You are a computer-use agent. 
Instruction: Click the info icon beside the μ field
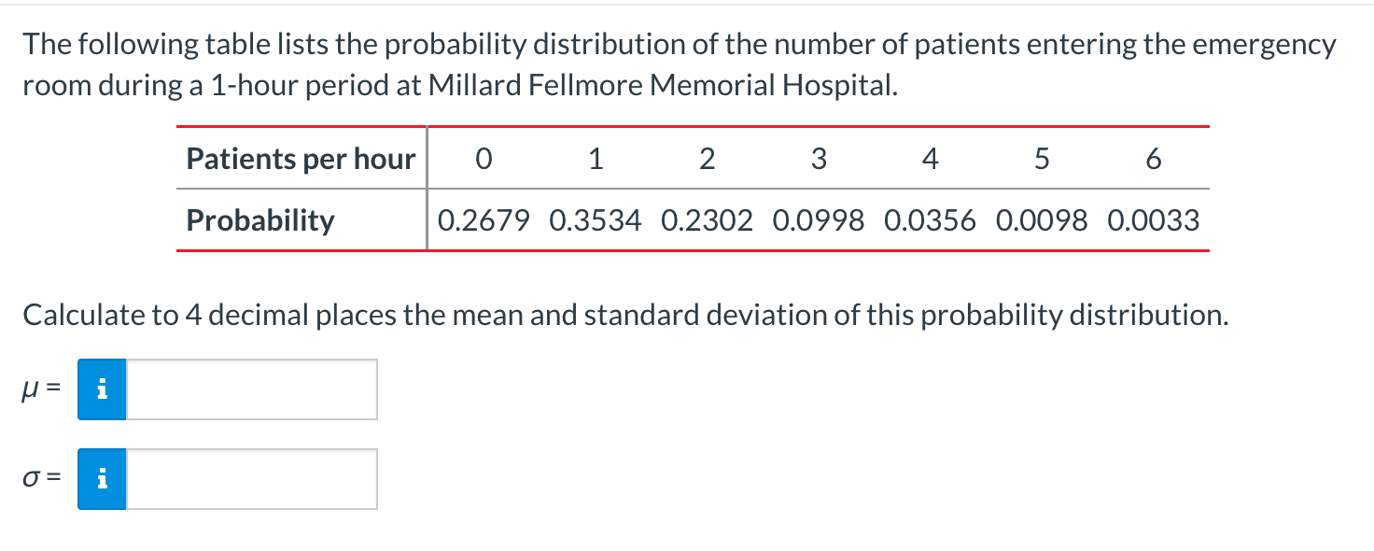[102, 389]
